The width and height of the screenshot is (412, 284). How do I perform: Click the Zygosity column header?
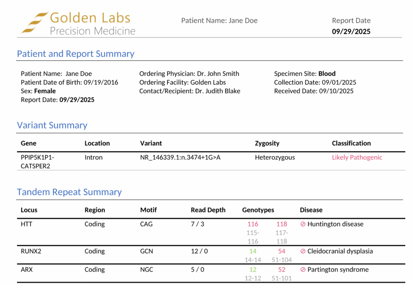click(267, 143)
